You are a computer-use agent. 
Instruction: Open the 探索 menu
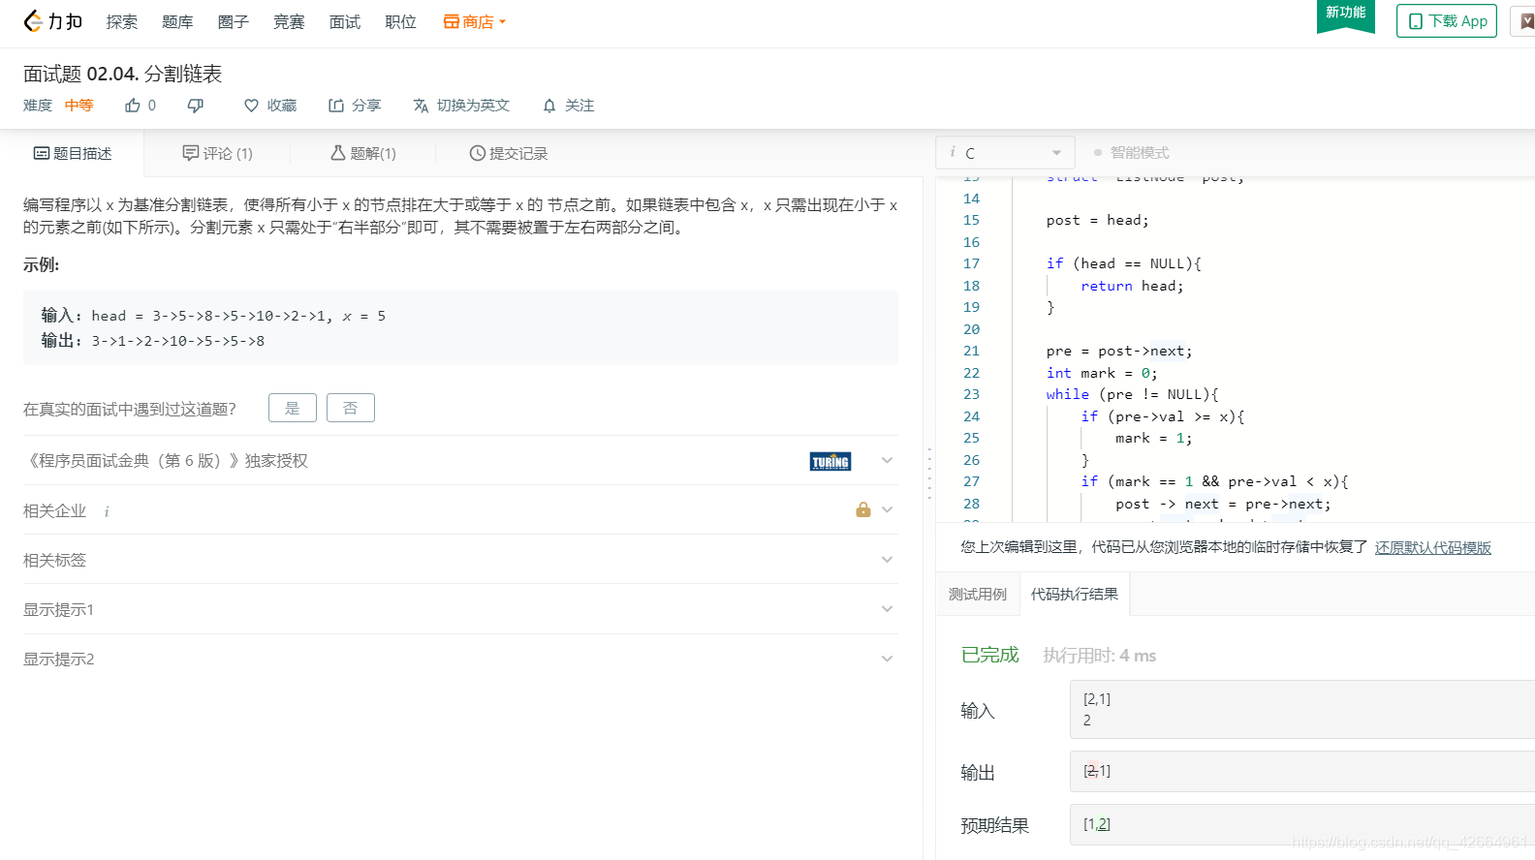pyautogui.click(x=122, y=21)
